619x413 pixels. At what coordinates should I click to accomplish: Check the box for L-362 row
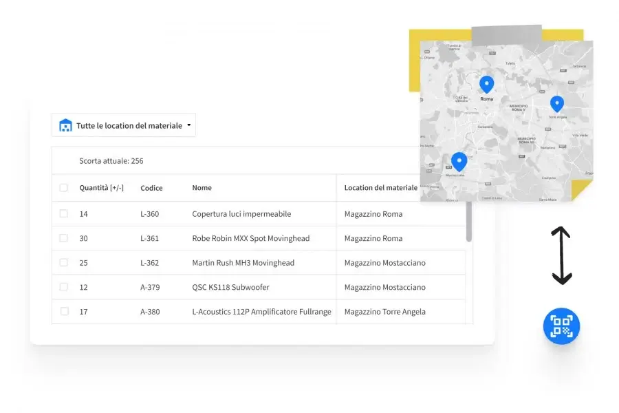tap(63, 263)
